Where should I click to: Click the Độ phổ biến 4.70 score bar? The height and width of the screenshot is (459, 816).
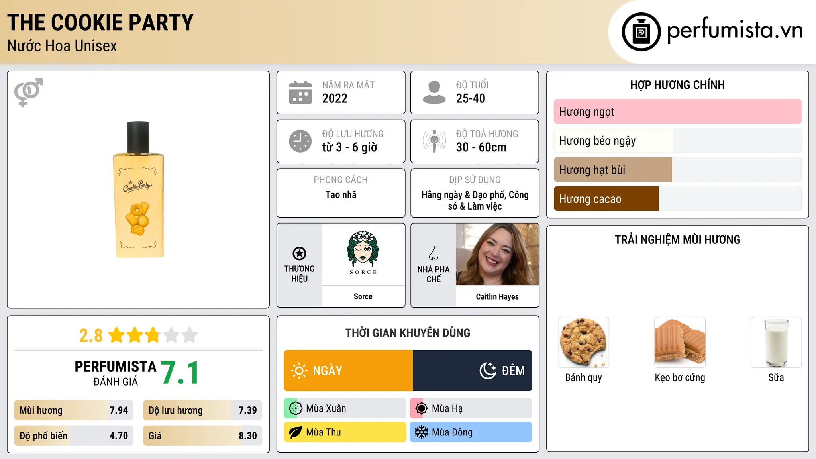(74, 435)
